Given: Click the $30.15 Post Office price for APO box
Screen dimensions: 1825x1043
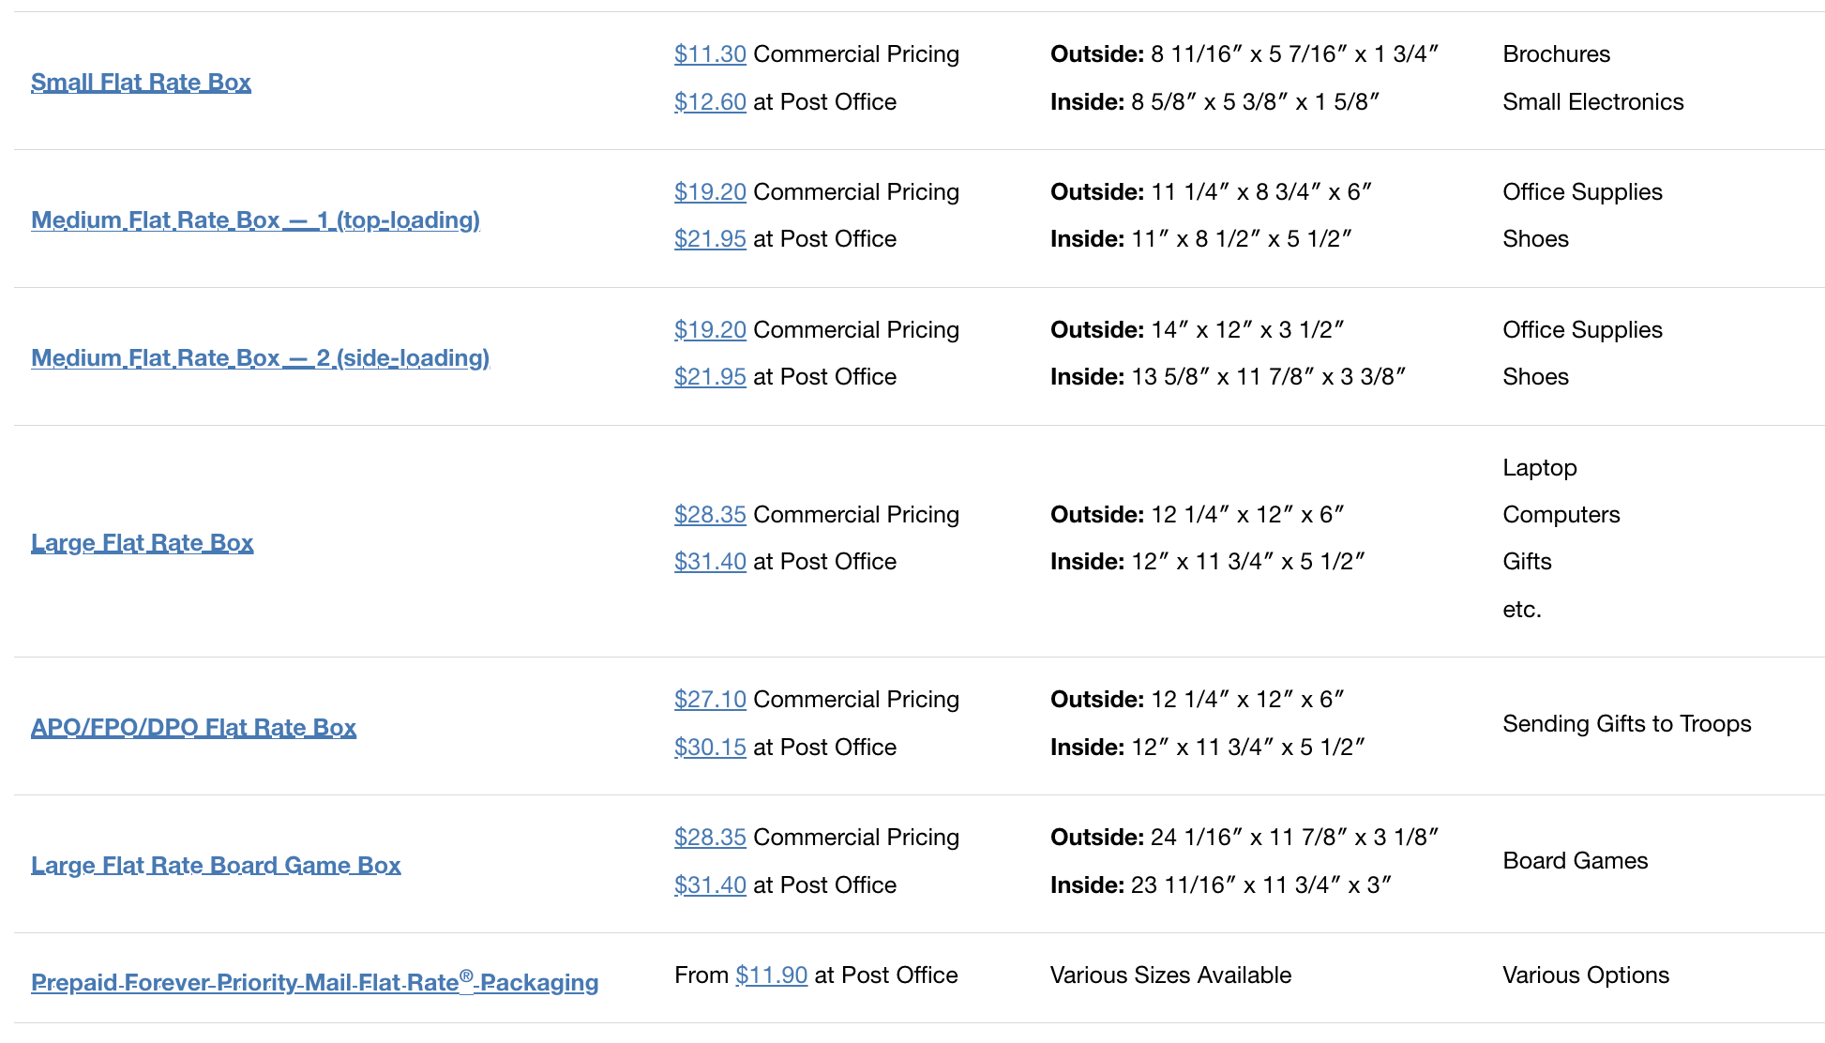Looking at the screenshot, I should pyautogui.click(x=710, y=747).
